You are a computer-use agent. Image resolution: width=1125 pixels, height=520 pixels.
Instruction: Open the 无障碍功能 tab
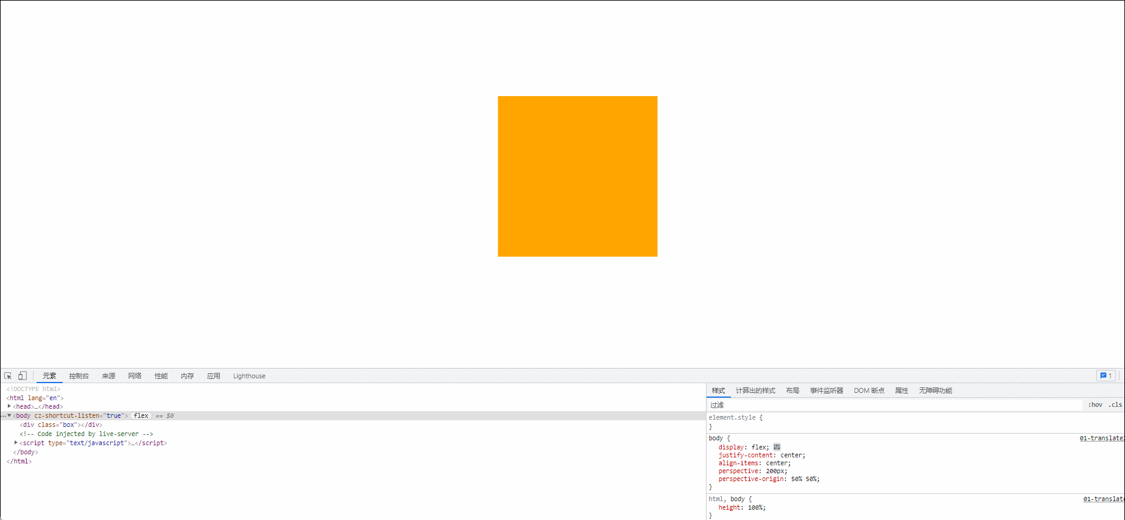(935, 390)
